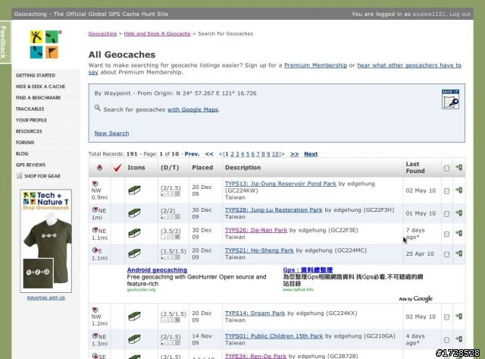Send Da-Nan Park to GPS
Screen dimensions: 485x359
459,233
